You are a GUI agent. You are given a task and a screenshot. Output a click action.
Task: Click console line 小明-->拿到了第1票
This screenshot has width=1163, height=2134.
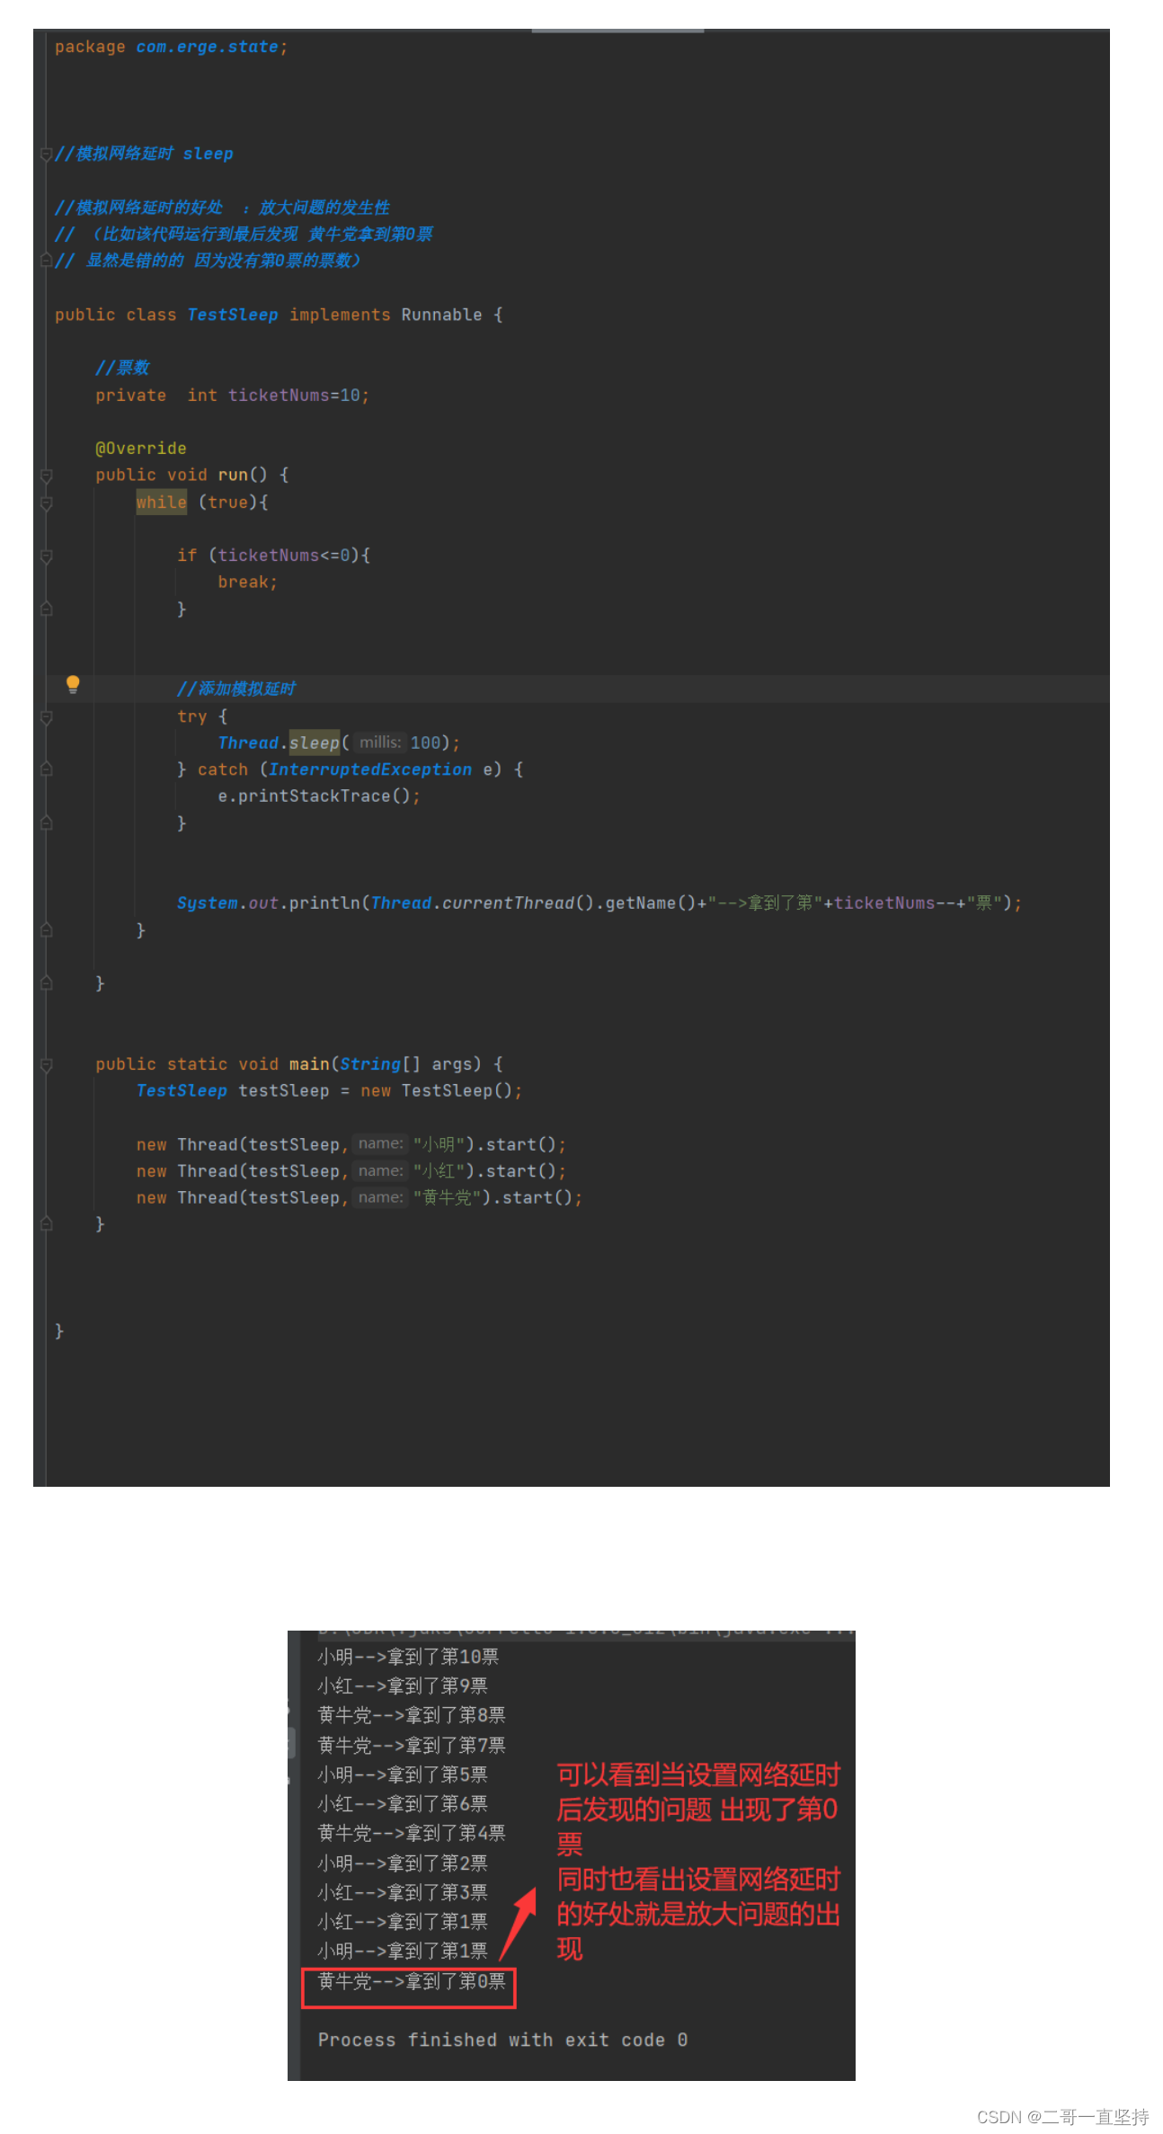pos(403,1952)
